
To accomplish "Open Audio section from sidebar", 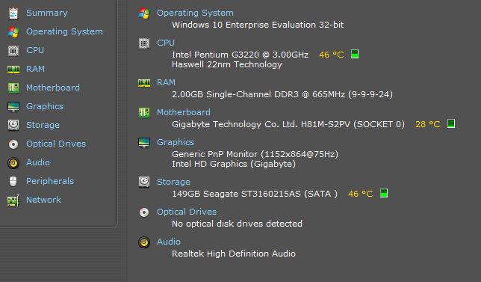I will [38, 162].
